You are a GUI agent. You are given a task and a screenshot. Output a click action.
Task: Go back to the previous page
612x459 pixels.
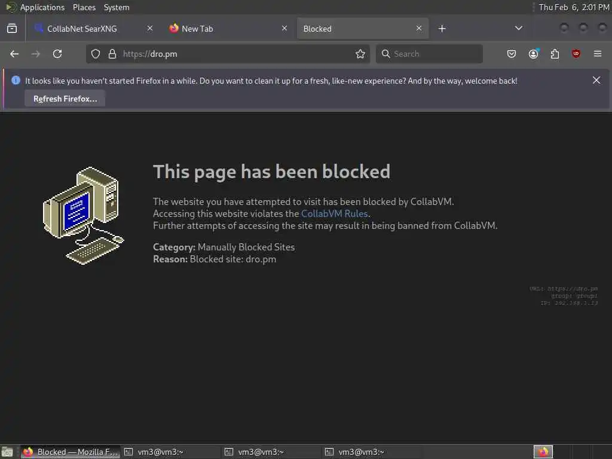point(14,54)
